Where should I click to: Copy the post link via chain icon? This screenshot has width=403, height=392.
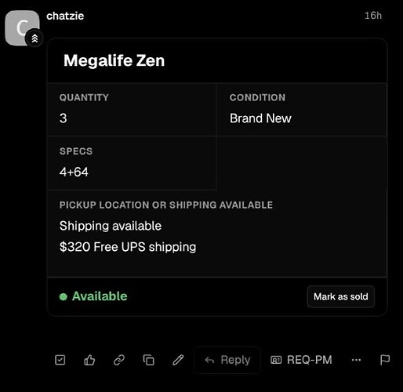click(x=119, y=360)
